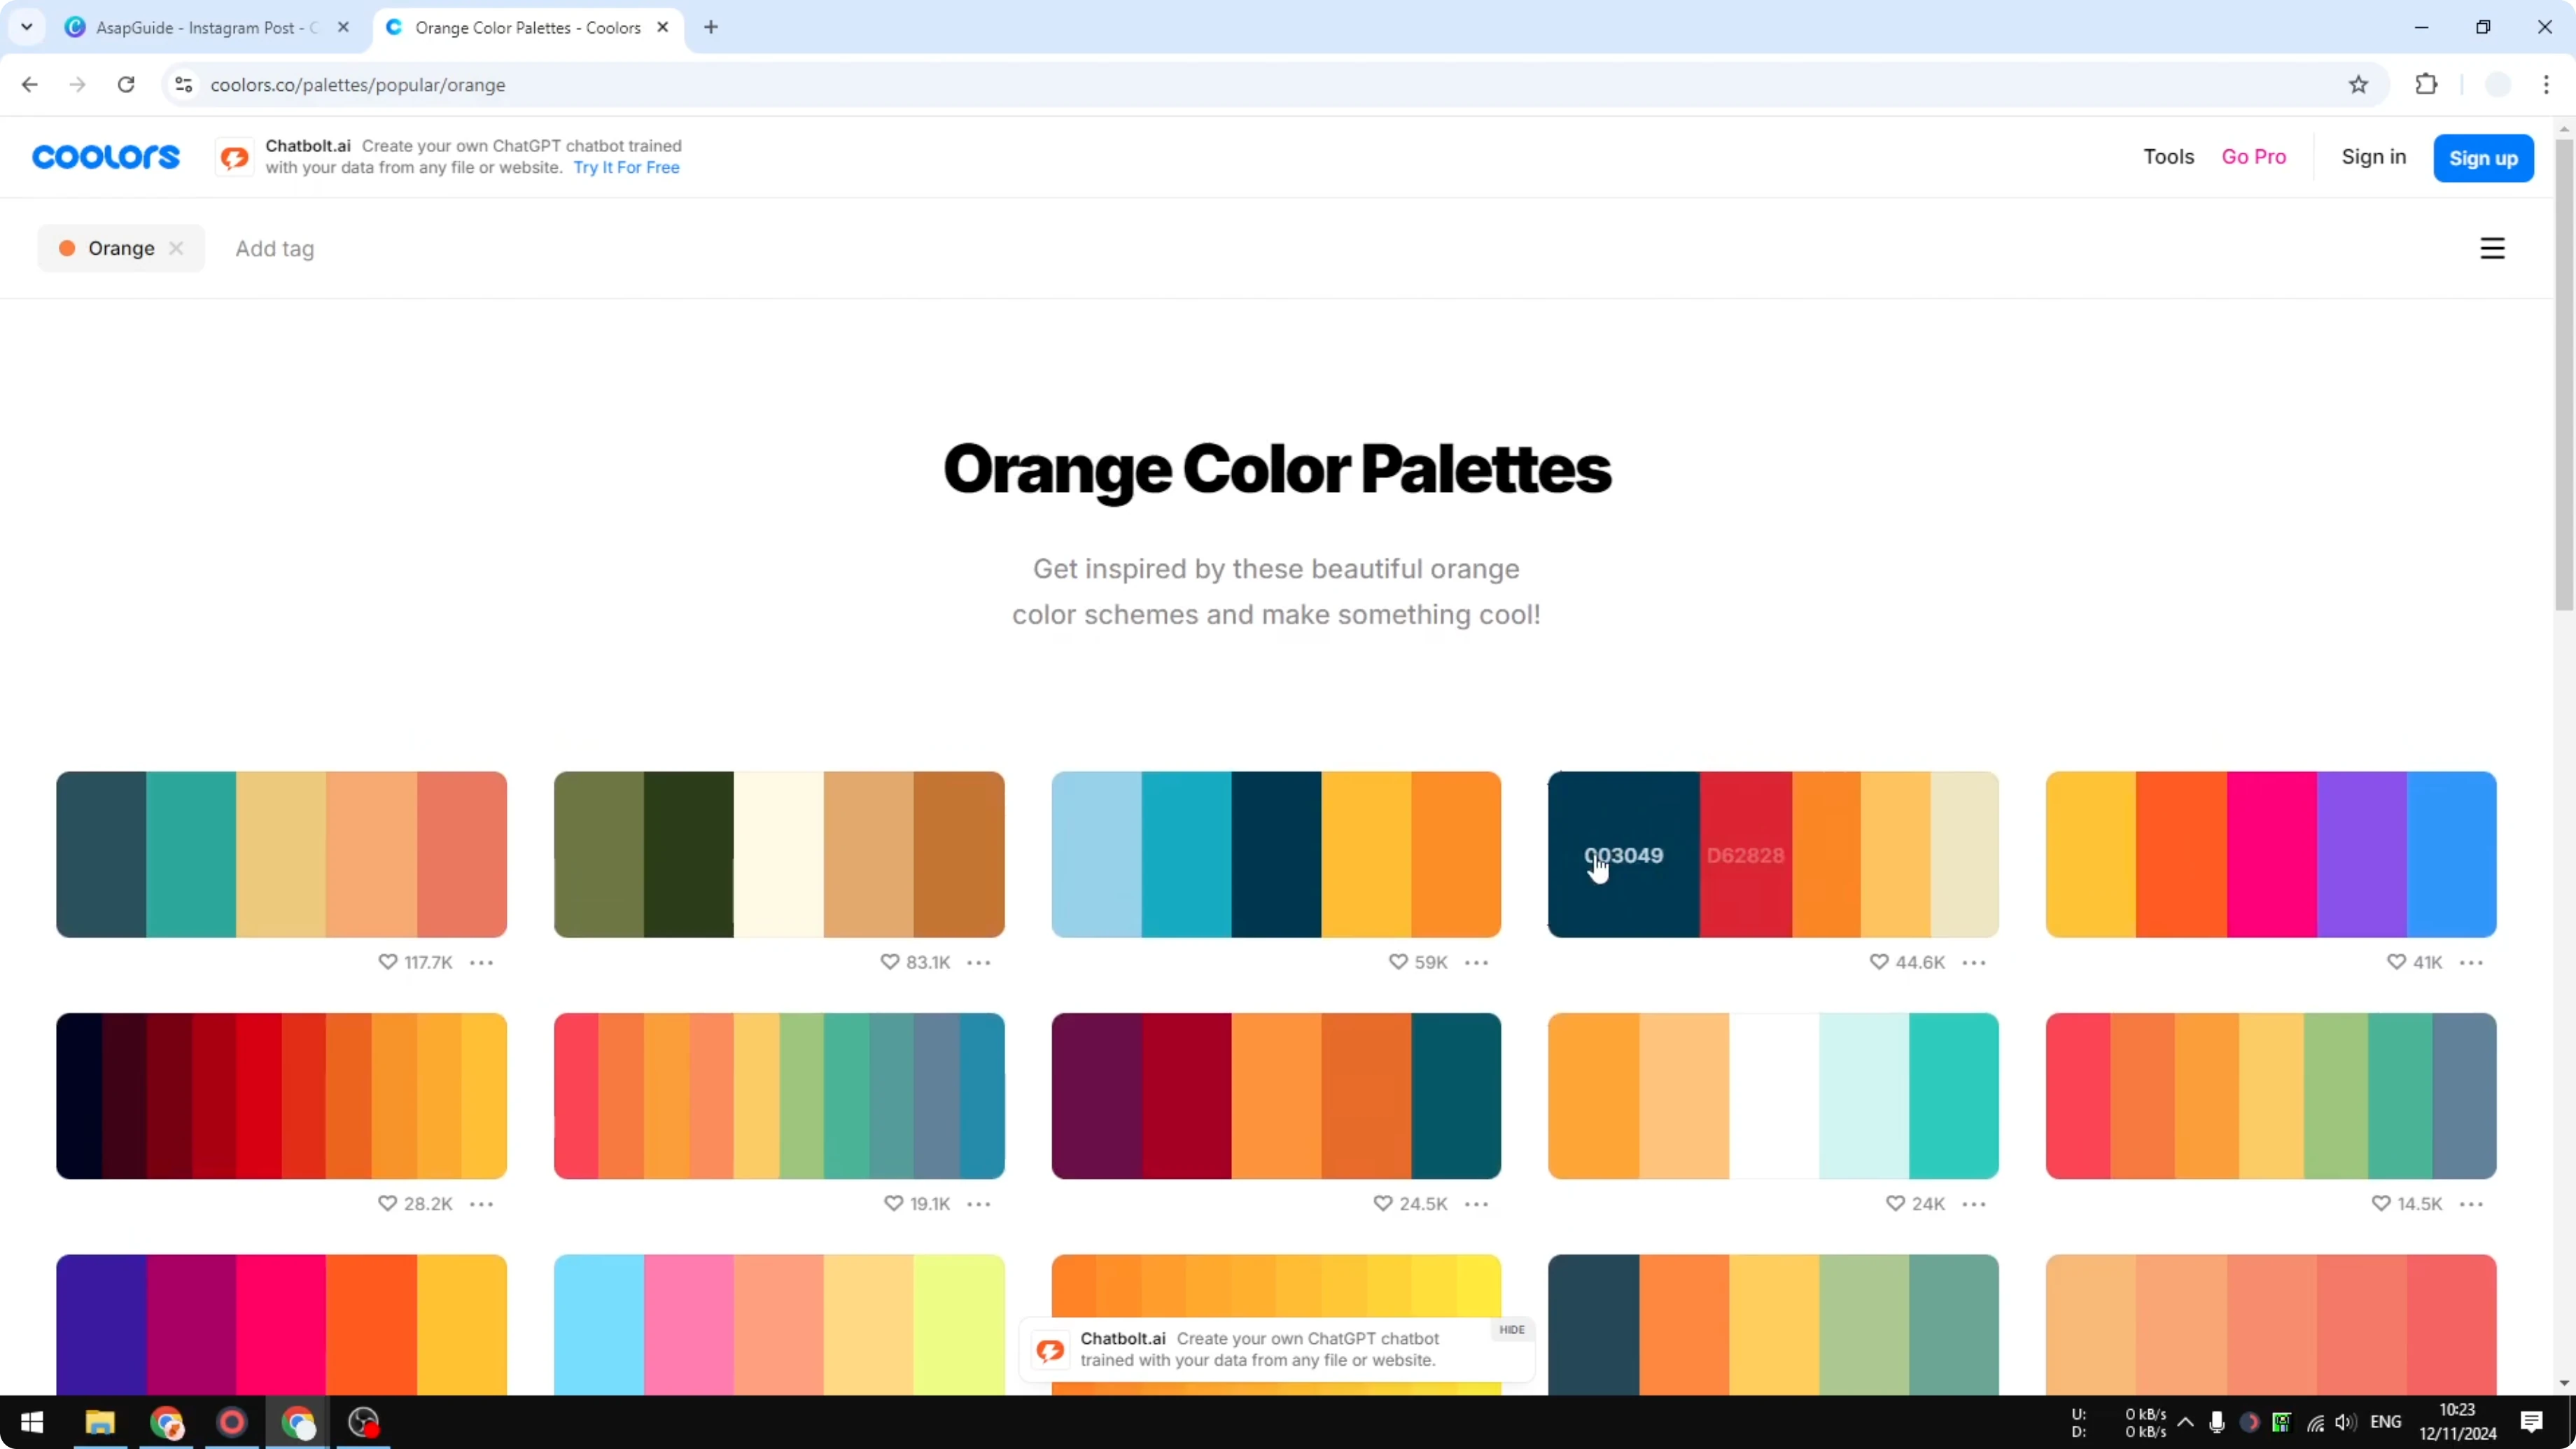Viewport: 2576px width, 1449px height.
Task: Open the options menu on the 14.5K palette
Action: click(2472, 1204)
